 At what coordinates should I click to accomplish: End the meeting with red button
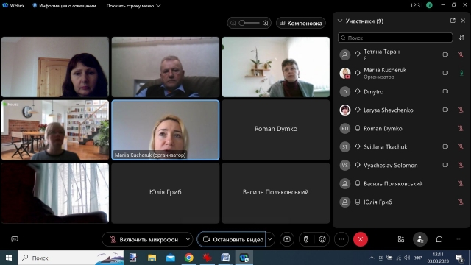pyautogui.click(x=361, y=239)
